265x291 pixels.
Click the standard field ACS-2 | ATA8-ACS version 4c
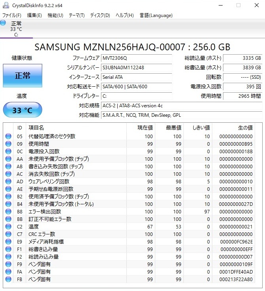click(x=182, y=106)
